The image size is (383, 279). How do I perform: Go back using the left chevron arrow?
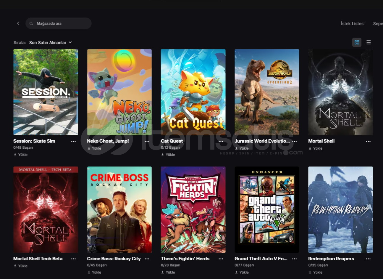pyautogui.click(x=18, y=23)
